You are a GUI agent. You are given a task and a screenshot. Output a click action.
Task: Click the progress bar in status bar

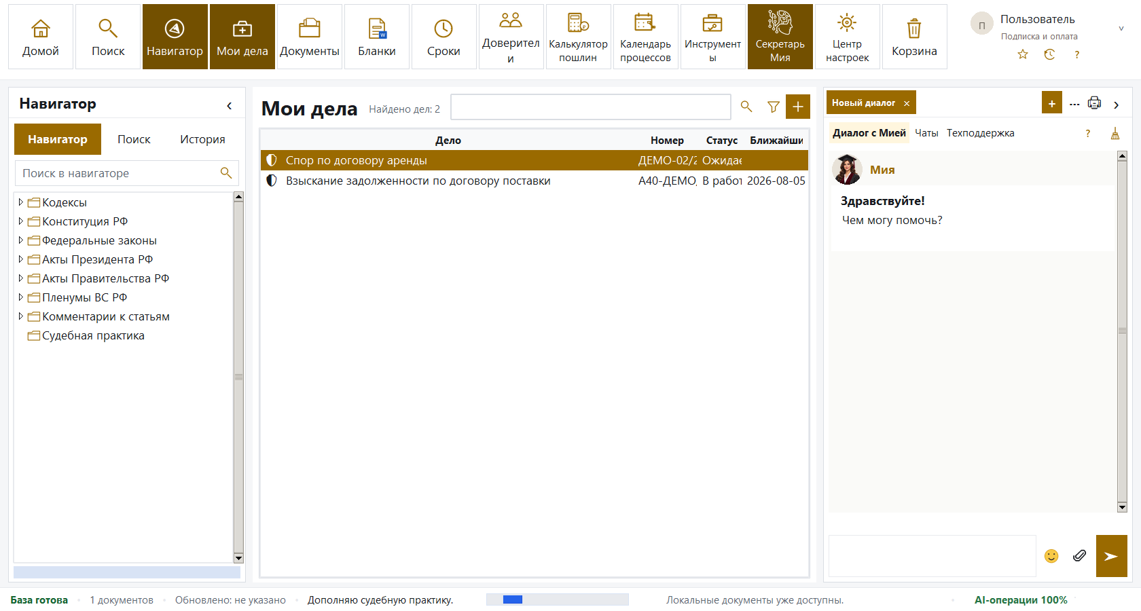coord(558,599)
